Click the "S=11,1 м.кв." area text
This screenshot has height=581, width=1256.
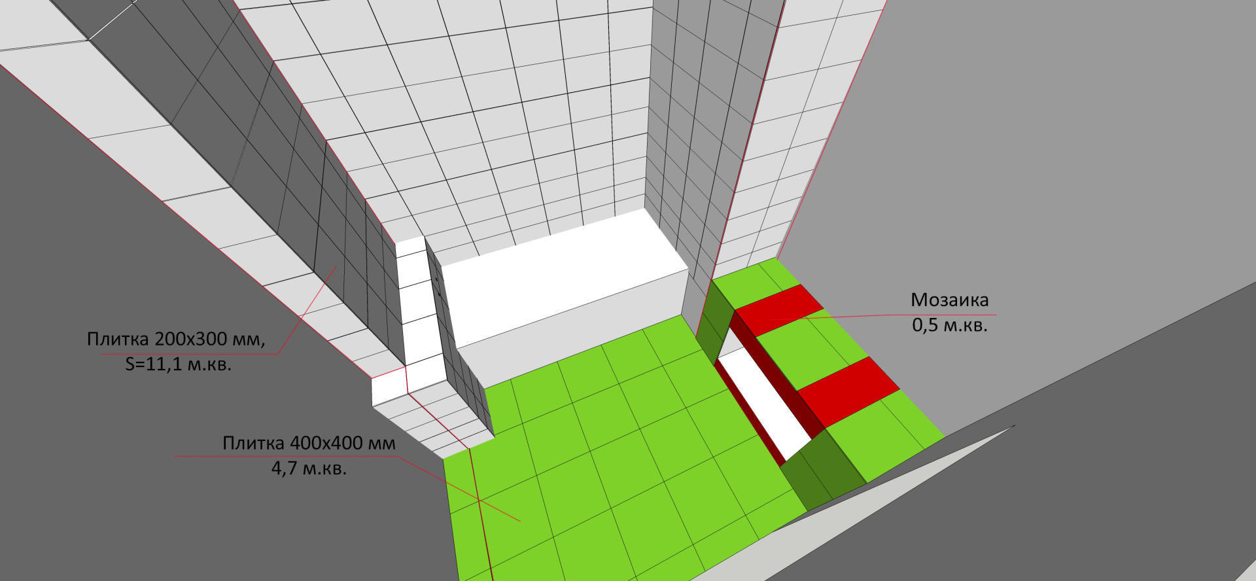point(178,364)
